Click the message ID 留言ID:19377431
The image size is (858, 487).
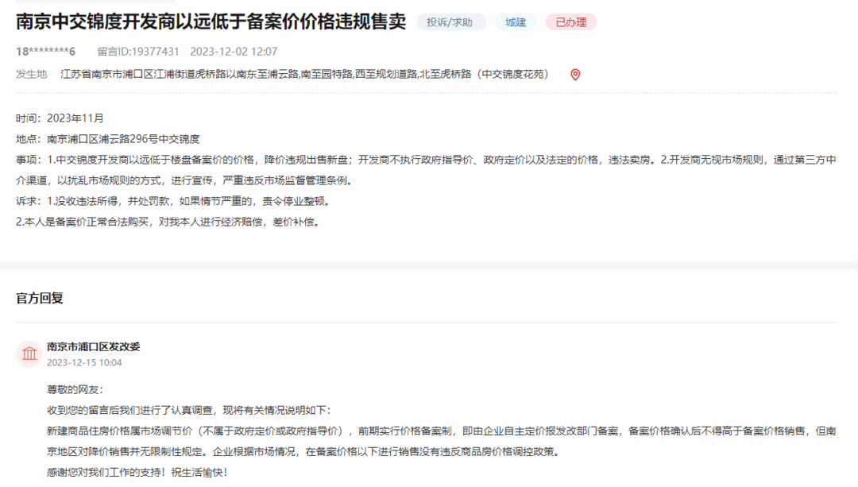[138, 52]
